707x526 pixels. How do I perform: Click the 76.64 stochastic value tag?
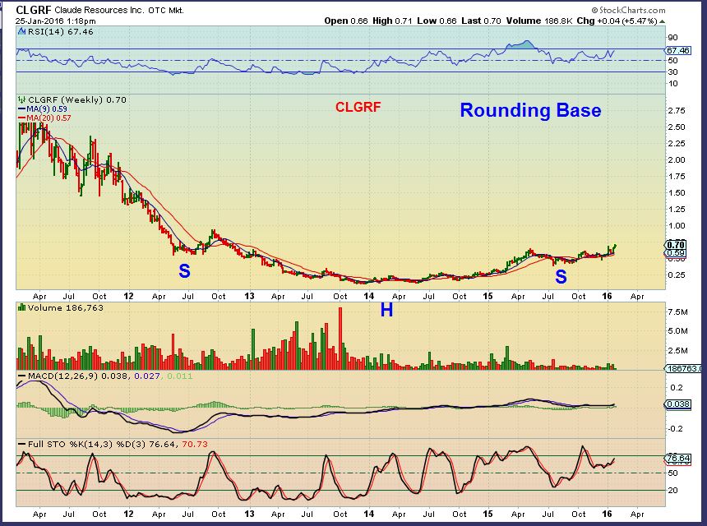[678, 459]
